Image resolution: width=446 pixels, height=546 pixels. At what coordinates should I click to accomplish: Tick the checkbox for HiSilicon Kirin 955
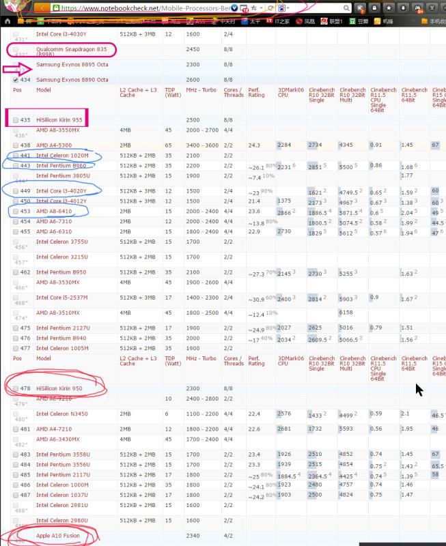pyautogui.click(x=15, y=120)
